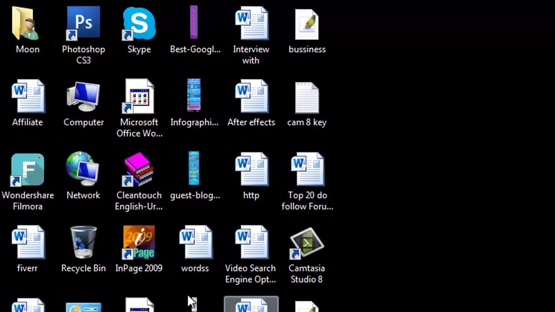The height and width of the screenshot is (312, 555).
Task: Select the Photoshop CS3 shortcut
Action: [83, 24]
